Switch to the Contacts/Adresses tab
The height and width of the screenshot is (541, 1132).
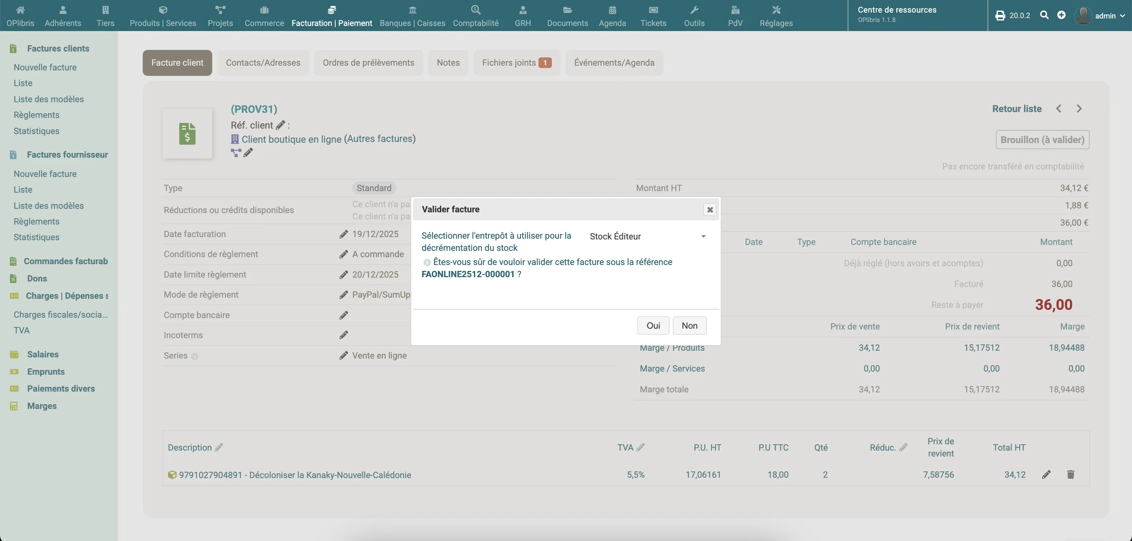[x=263, y=63]
